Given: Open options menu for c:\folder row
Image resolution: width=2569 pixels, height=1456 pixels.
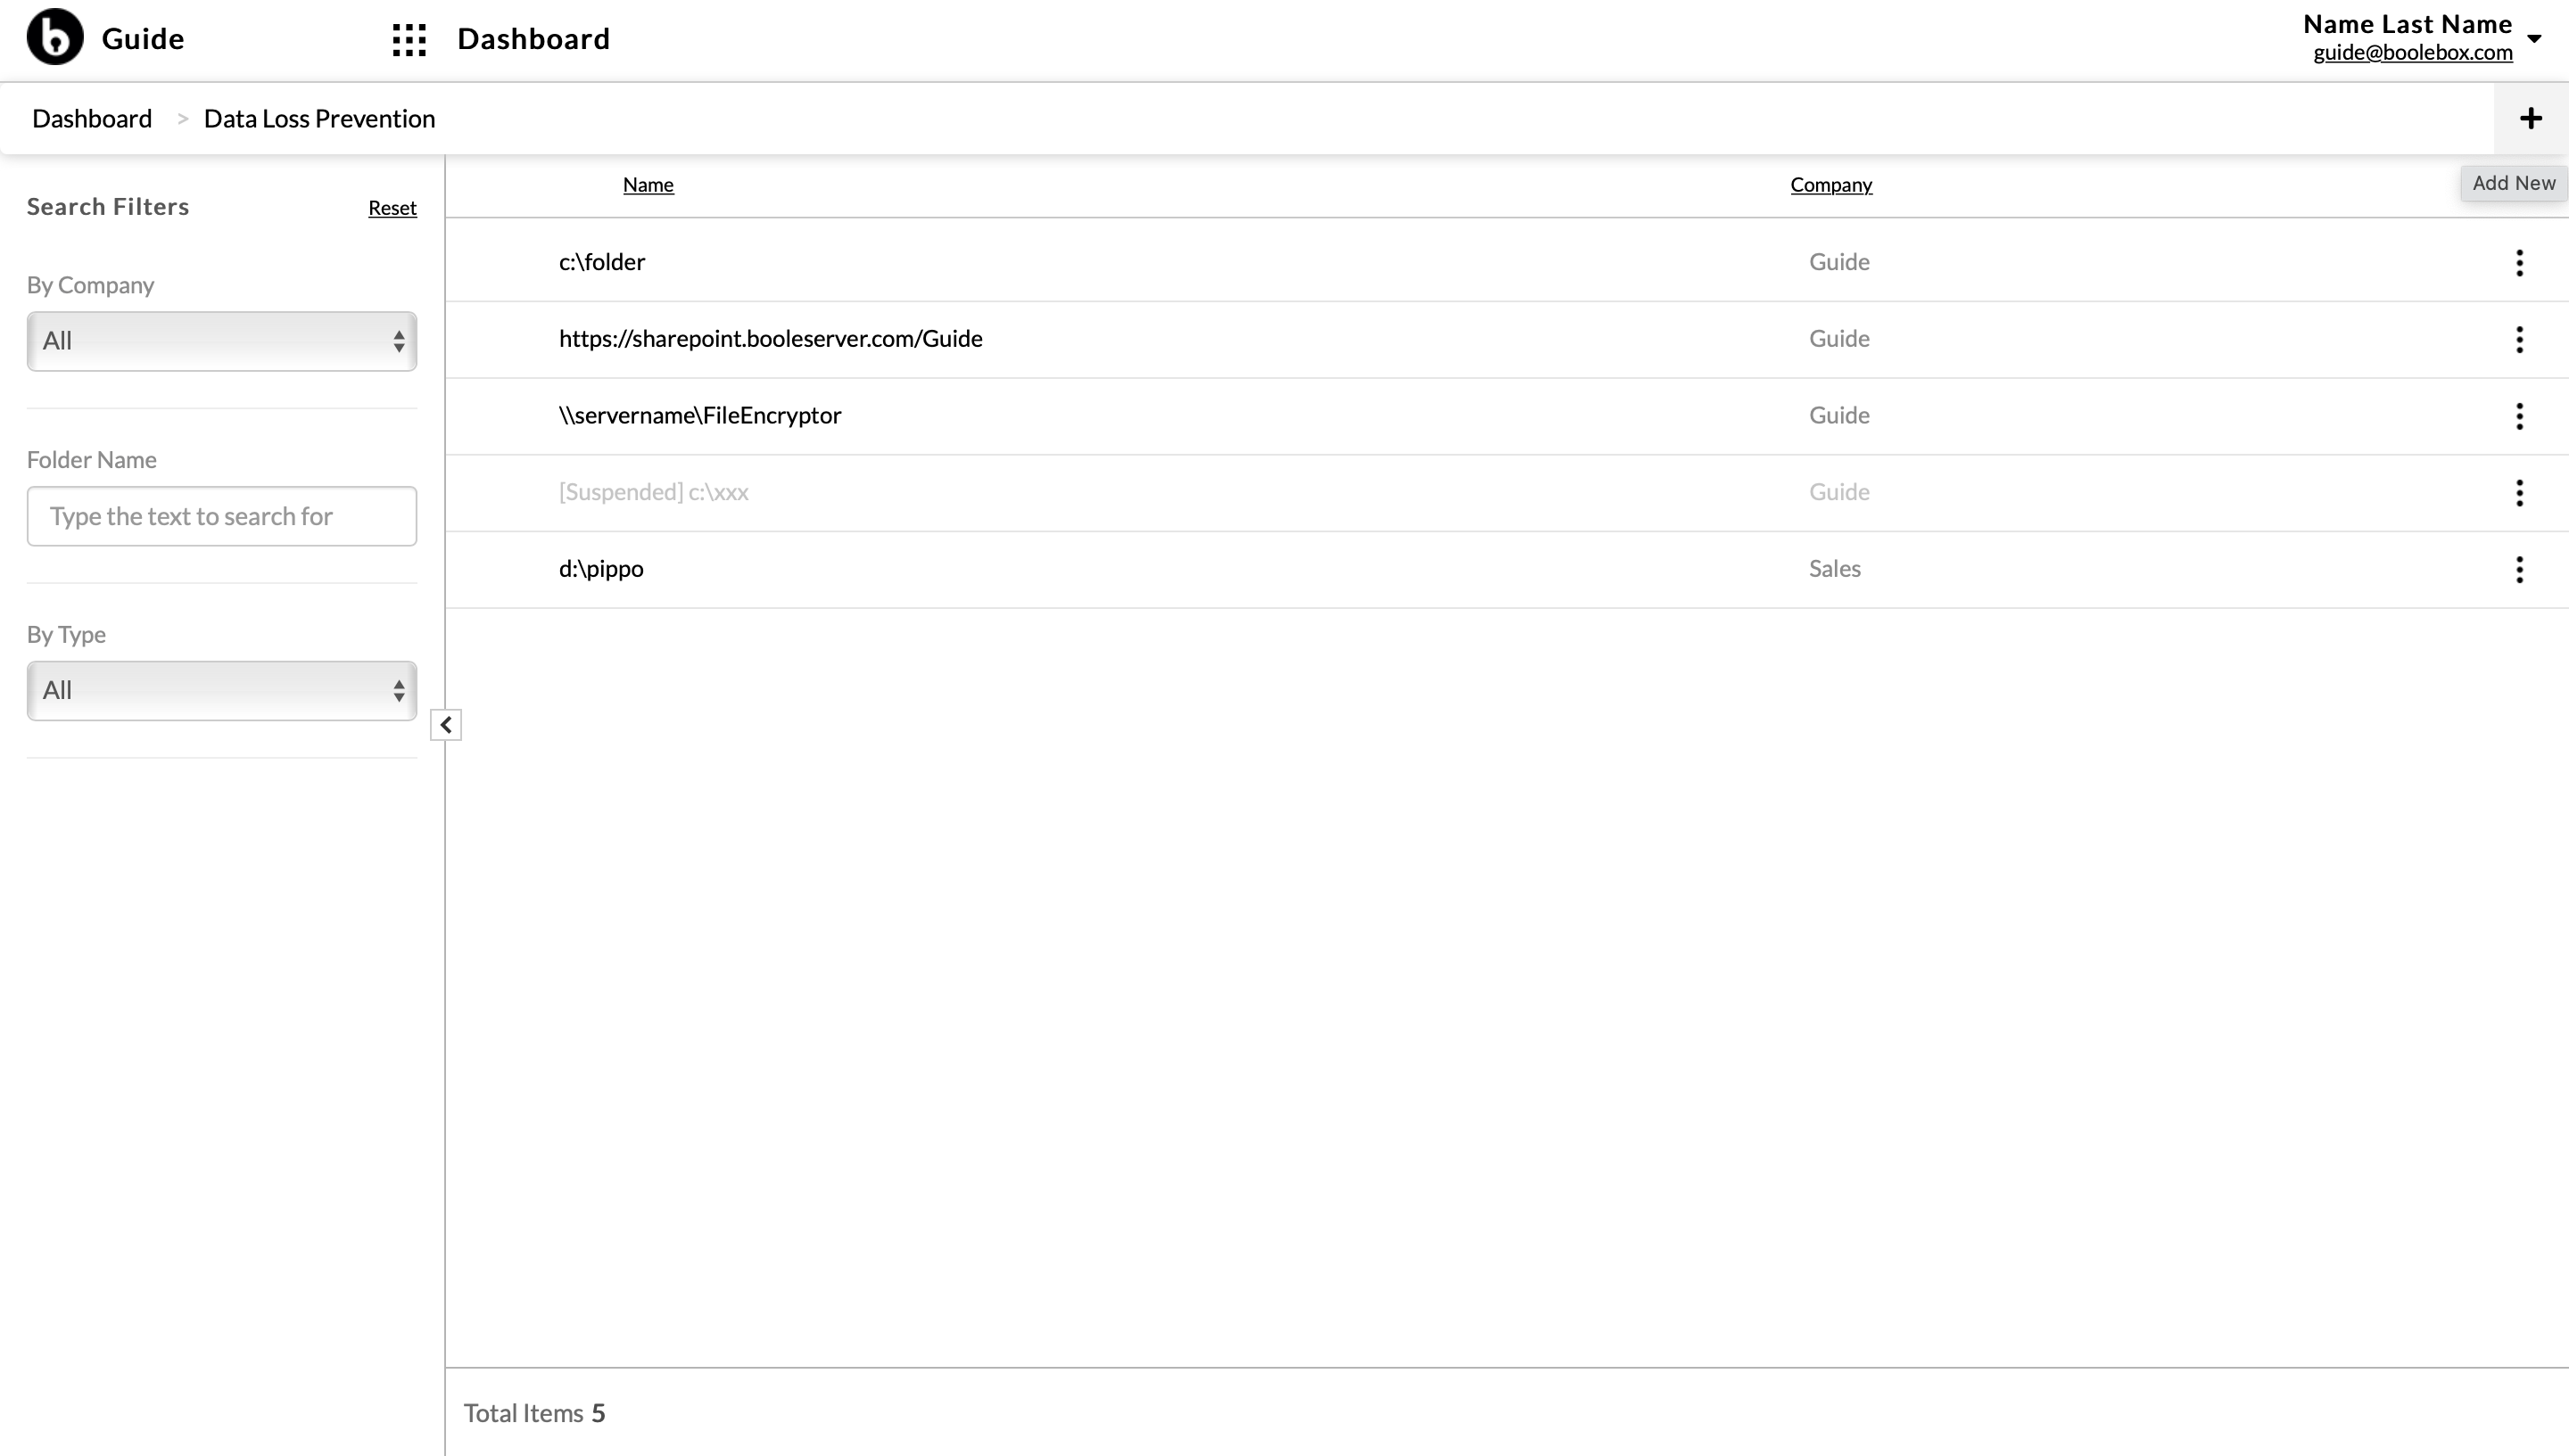Looking at the screenshot, I should pyautogui.click(x=2519, y=262).
